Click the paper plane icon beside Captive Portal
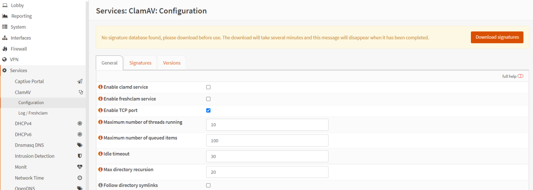Image resolution: width=533 pixels, height=190 pixels. [80, 81]
